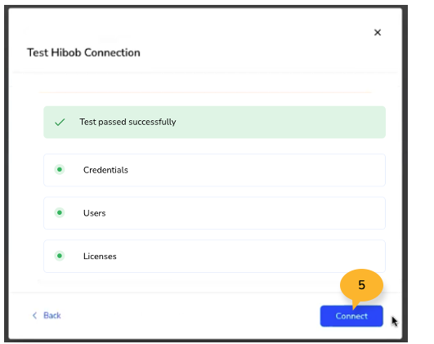Click the Credentials label text
The image size is (434, 344).
point(105,170)
